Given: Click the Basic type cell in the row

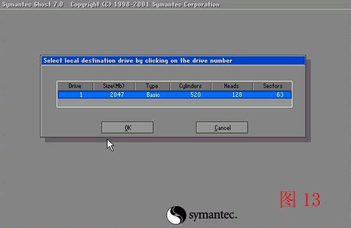Looking at the screenshot, I should tap(153, 95).
